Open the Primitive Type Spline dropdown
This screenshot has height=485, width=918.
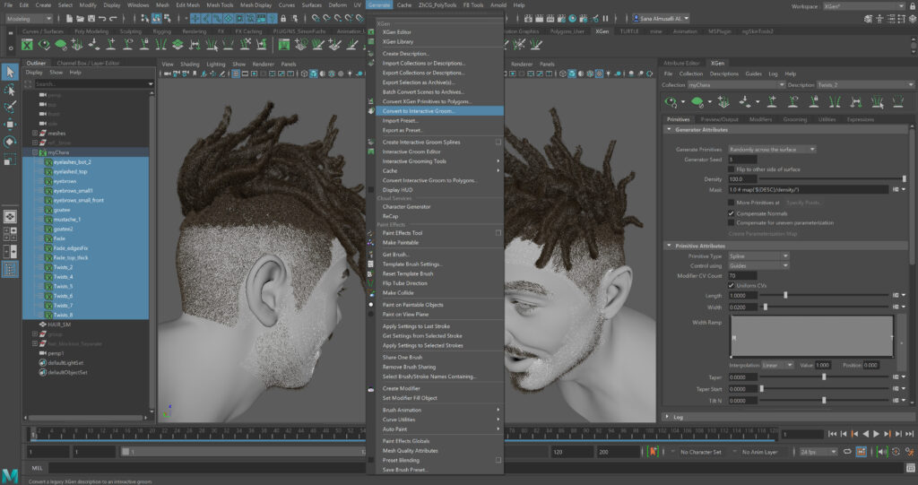(758, 256)
